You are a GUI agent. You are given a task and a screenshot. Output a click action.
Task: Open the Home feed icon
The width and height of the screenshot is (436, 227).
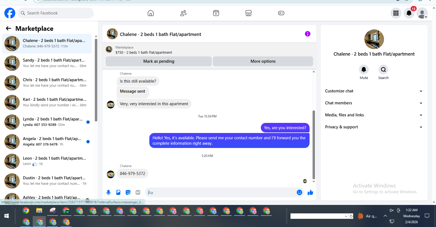click(x=151, y=13)
